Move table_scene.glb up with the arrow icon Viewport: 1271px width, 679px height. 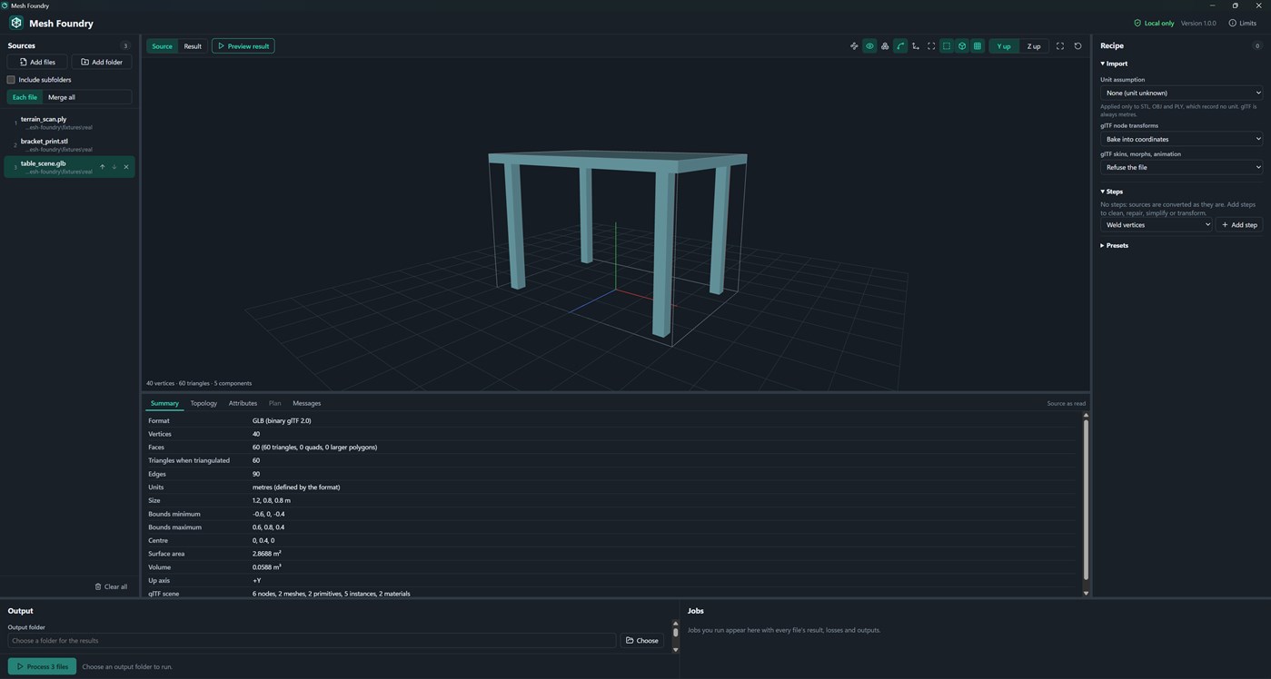tap(103, 167)
